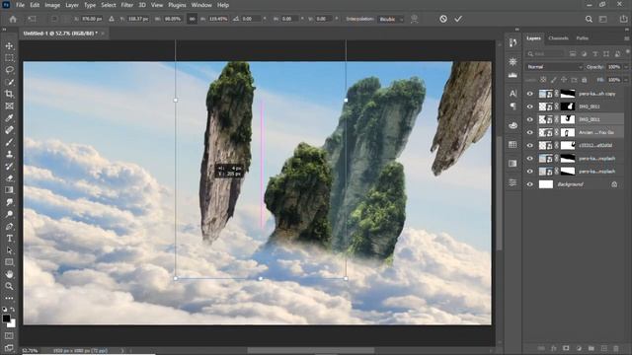The image size is (632, 355).
Task: Open the Window menu
Action: click(201, 5)
